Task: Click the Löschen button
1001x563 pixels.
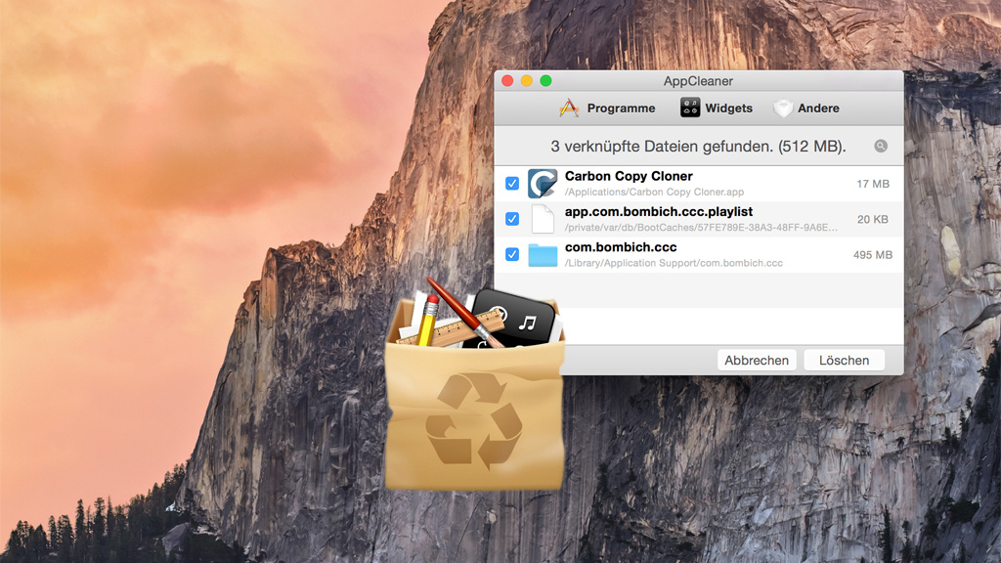Action: coord(844,360)
